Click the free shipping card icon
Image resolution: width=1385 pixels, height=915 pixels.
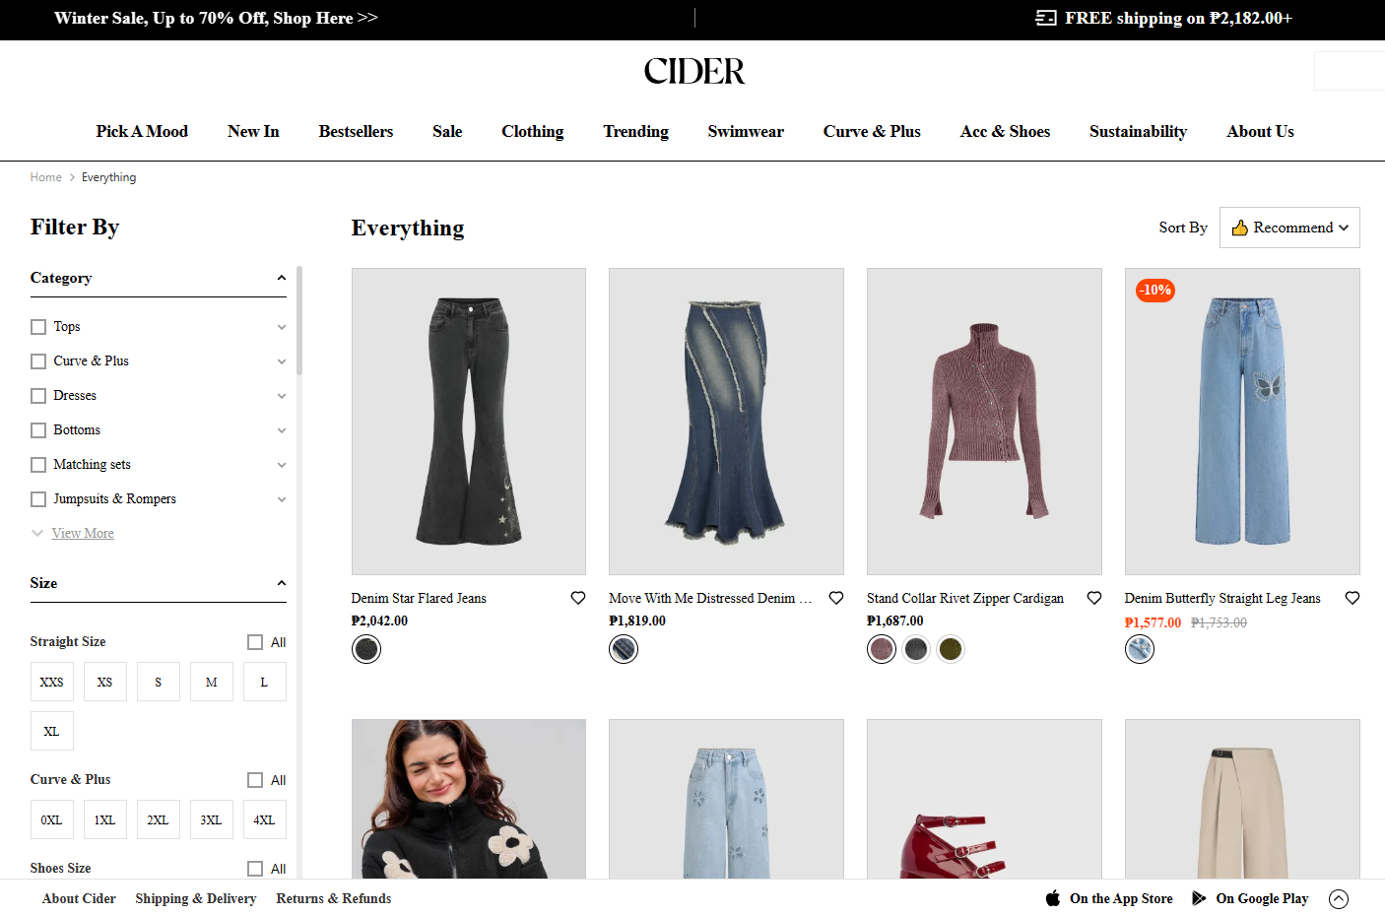(1046, 18)
